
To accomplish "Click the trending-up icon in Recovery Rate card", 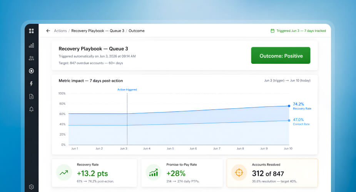I will tap(64, 173).
